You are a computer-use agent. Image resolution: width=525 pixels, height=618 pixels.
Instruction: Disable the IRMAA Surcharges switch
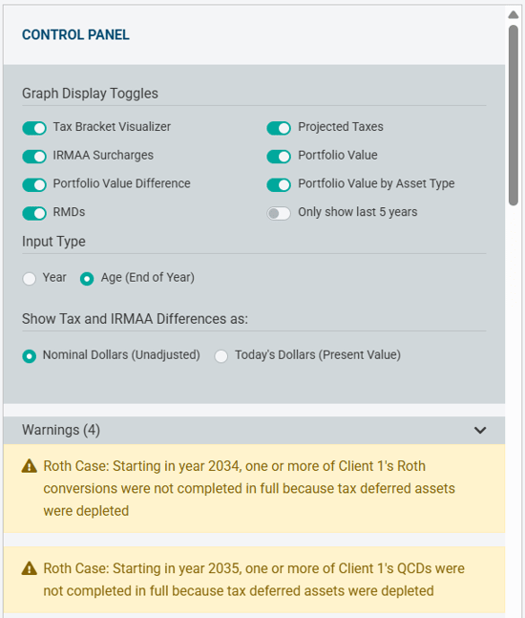pyautogui.click(x=34, y=157)
